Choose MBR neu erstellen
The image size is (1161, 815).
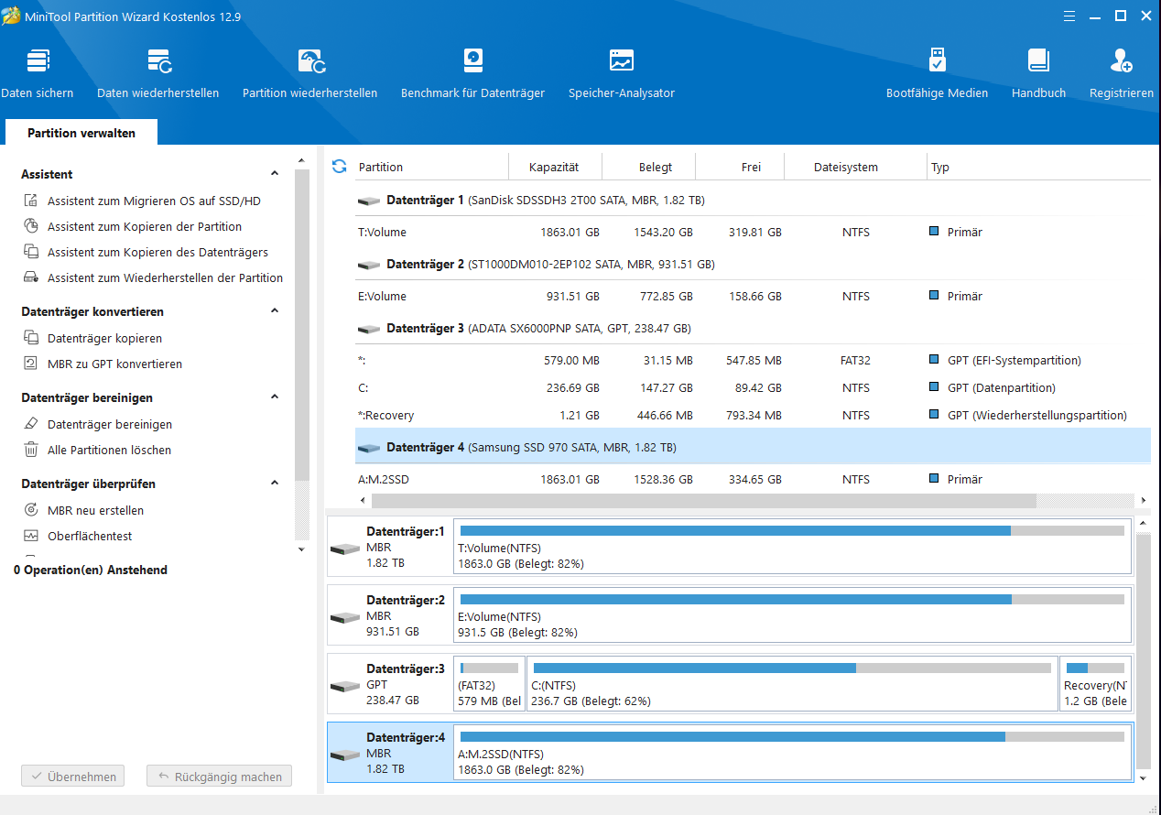point(95,510)
